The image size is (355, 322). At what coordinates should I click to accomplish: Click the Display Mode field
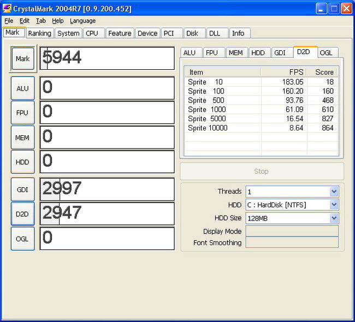click(x=292, y=231)
